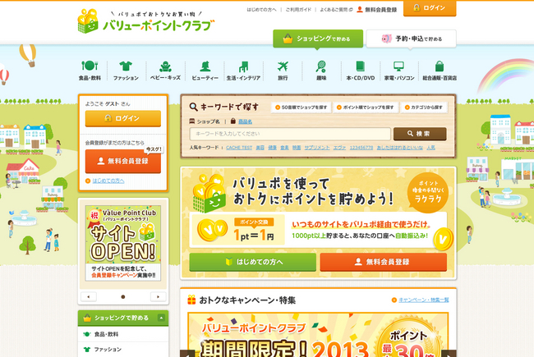Screen dimensions: 534x357
Task: Click the orange ログイン button in the header
Action: [430, 8]
